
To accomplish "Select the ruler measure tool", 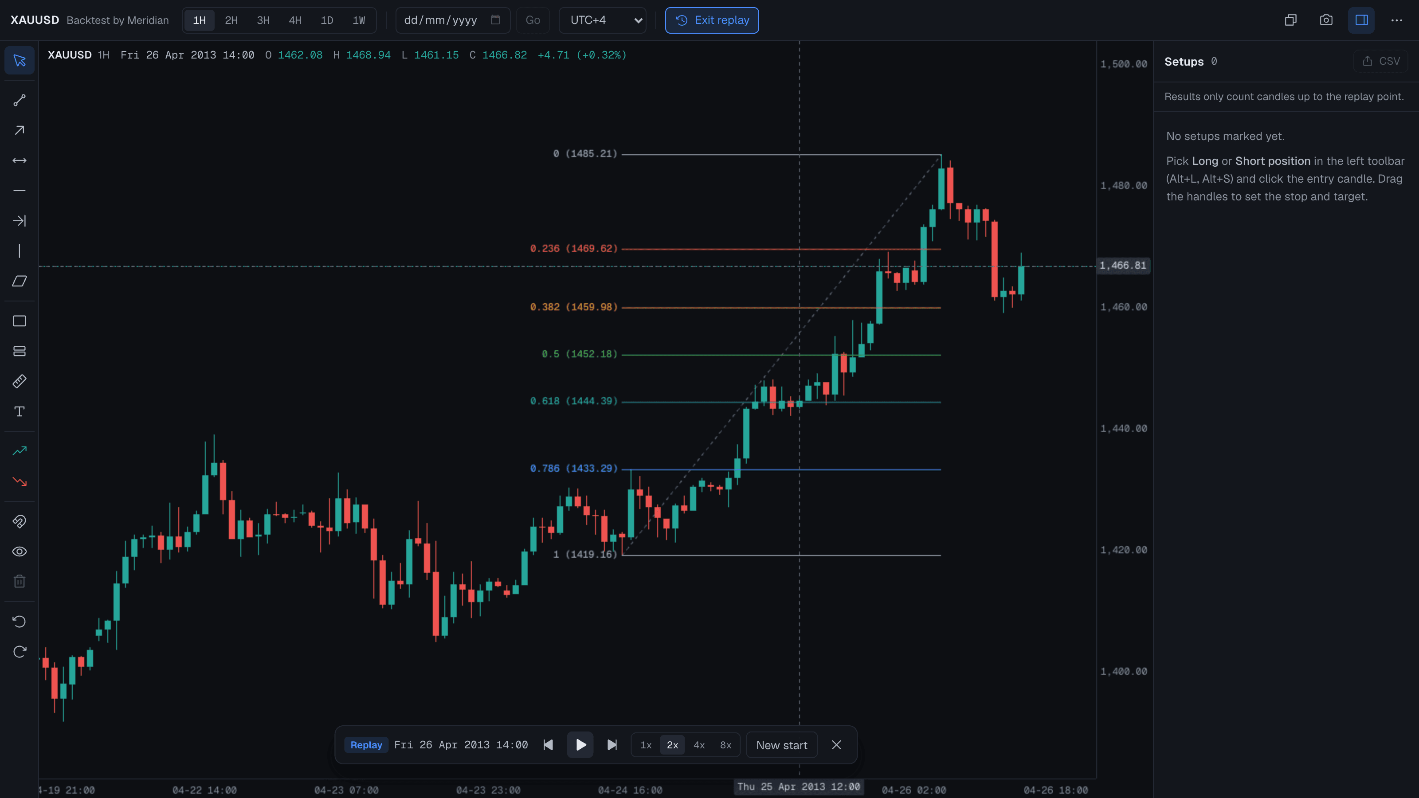I will [19, 381].
